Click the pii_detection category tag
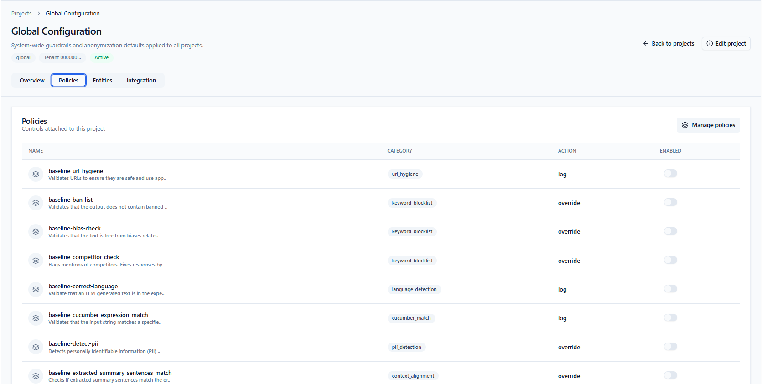762x384 pixels. (407, 347)
